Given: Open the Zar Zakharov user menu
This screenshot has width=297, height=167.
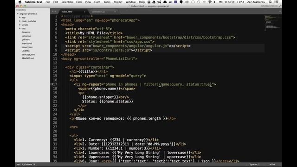Looking at the screenshot, I should pos(256,2).
